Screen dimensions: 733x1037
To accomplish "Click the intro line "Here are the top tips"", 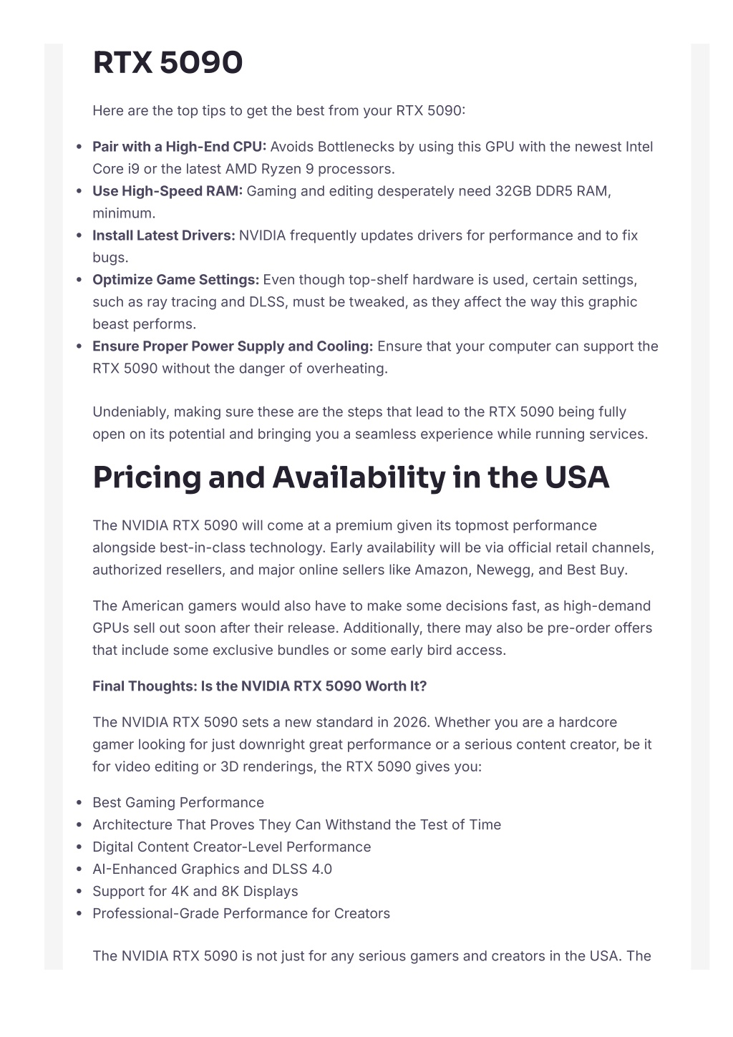I will click(278, 111).
